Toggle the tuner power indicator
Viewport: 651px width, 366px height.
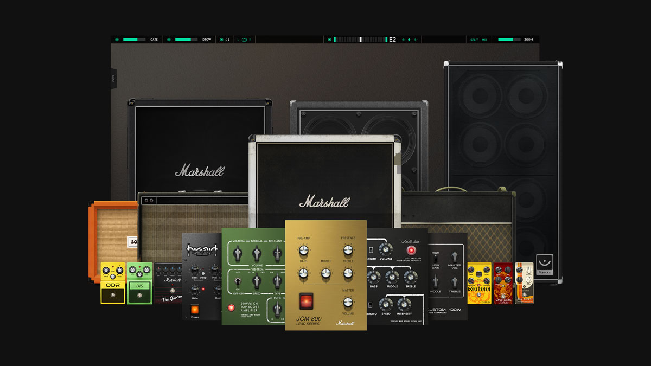click(329, 40)
